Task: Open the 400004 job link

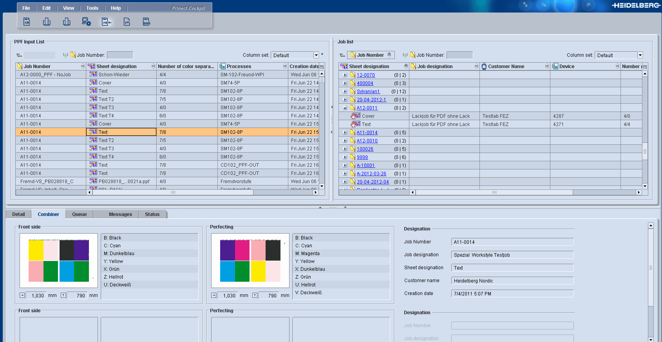Action: 365,83
